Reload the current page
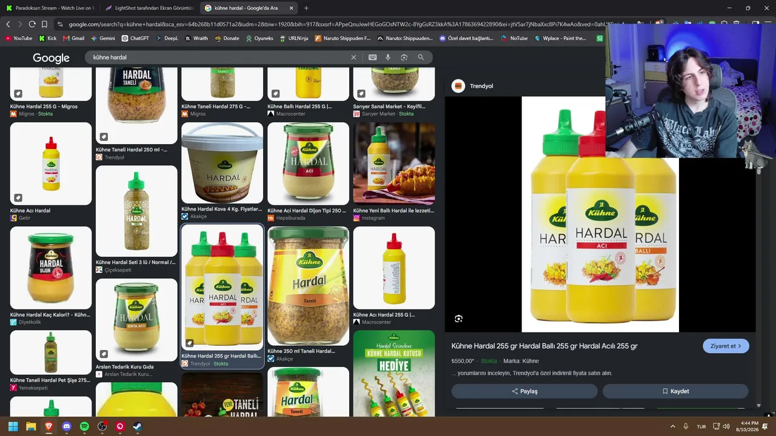 point(32,24)
